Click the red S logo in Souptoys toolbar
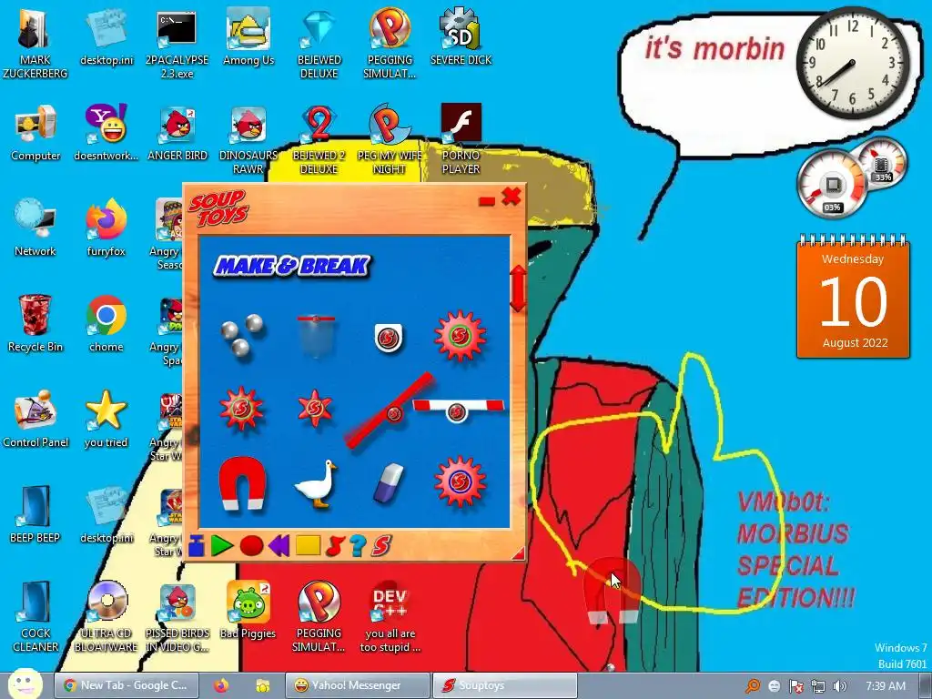Viewport: 932px width, 699px height. (x=381, y=546)
